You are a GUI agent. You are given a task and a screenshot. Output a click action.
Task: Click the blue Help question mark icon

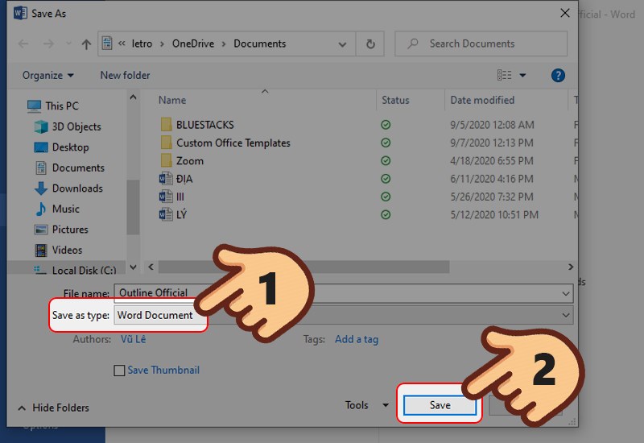coord(558,75)
